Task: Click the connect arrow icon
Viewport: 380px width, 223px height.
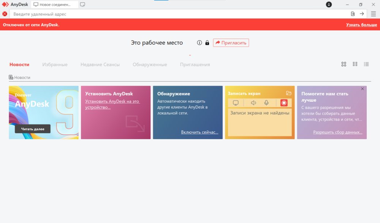Action: point(362,14)
